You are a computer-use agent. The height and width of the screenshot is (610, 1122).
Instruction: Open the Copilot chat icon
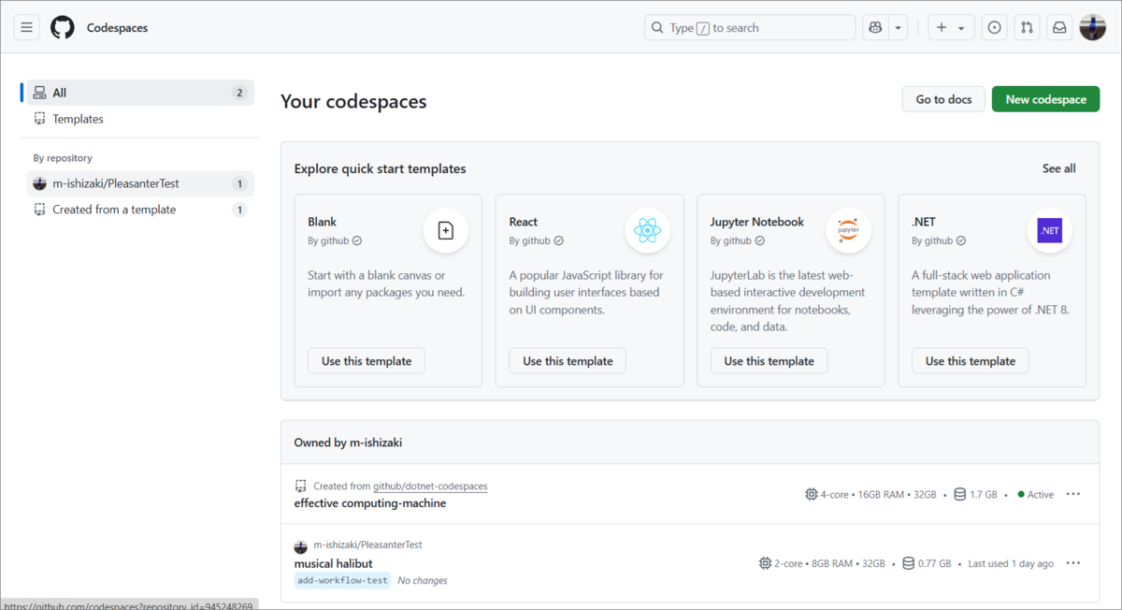pos(875,28)
